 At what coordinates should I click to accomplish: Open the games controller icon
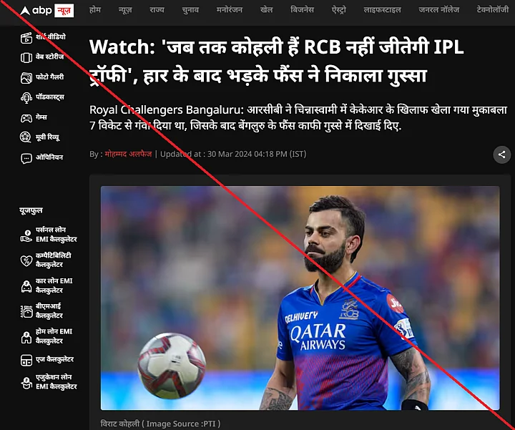(26, 118)
